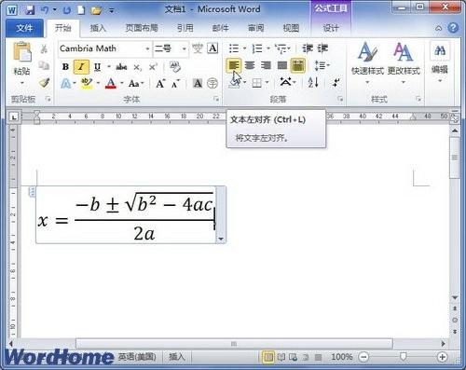Click the zoom in plus button
The height and width of the screenshot is (370, 466).
(443, 357)
